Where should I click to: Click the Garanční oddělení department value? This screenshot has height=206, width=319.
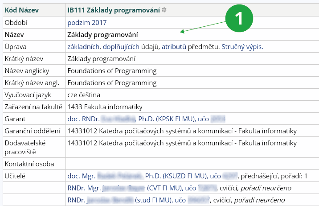[181, 131]
